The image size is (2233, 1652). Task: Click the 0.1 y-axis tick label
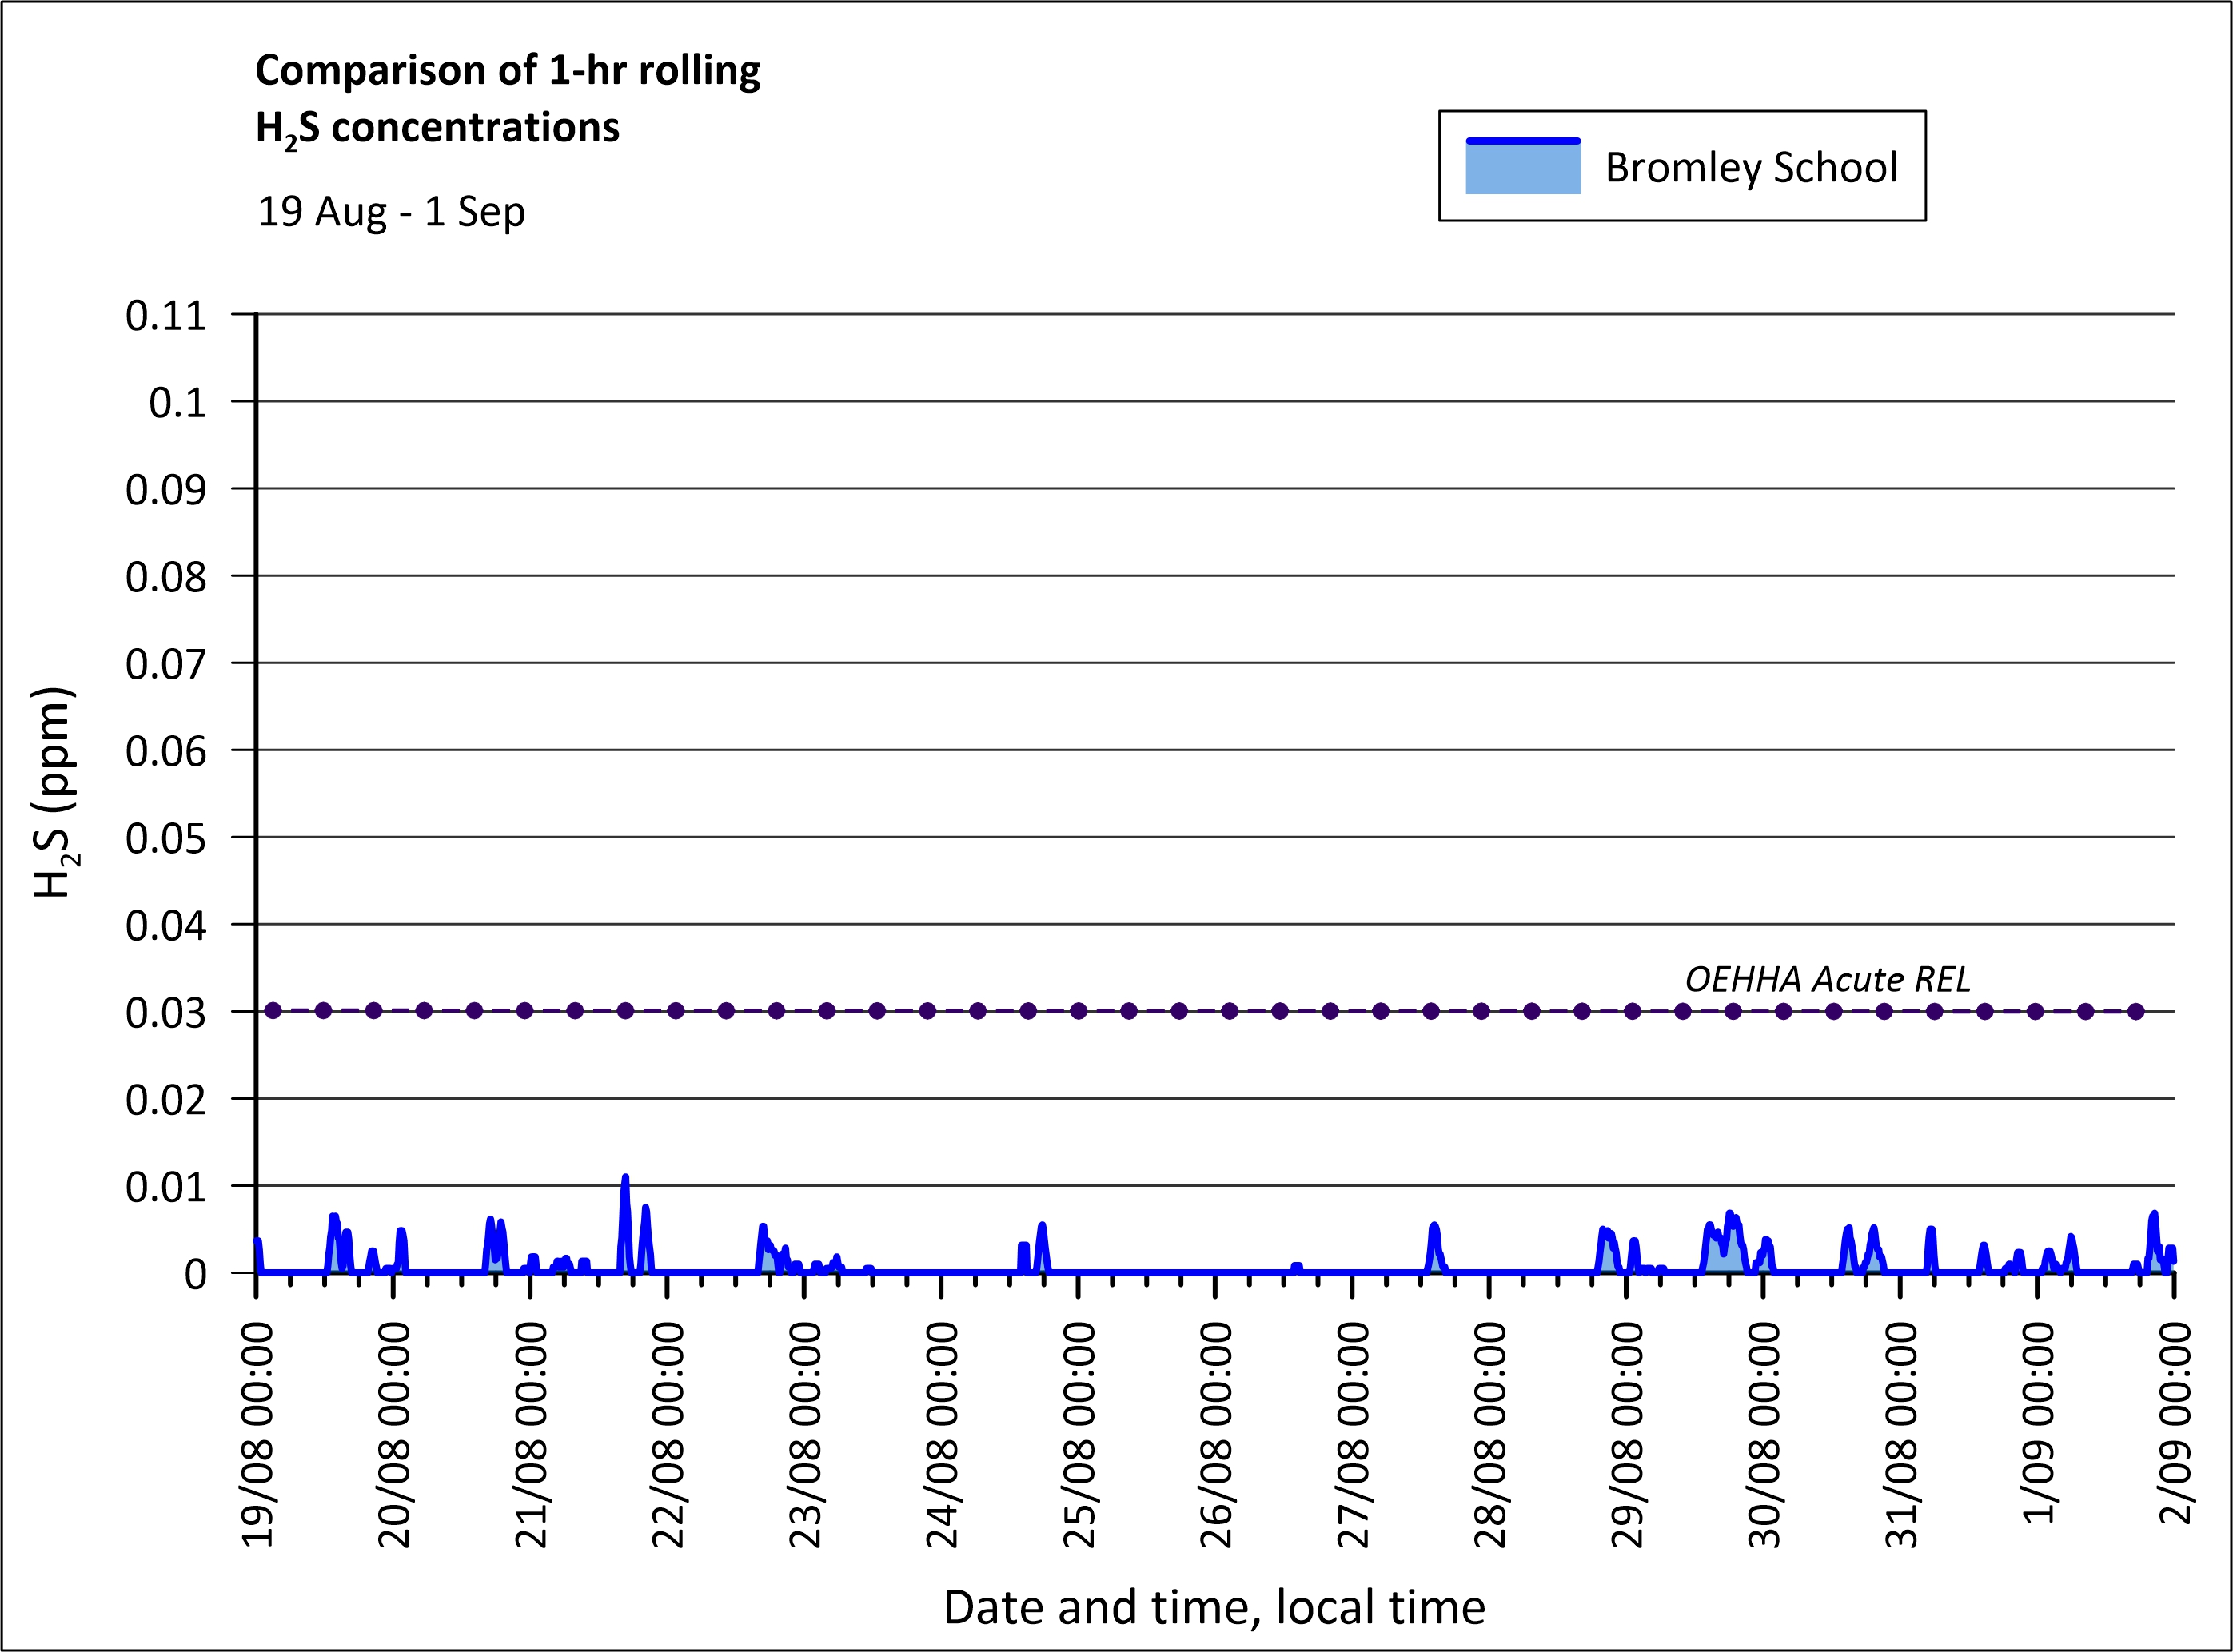click(177, 403)
